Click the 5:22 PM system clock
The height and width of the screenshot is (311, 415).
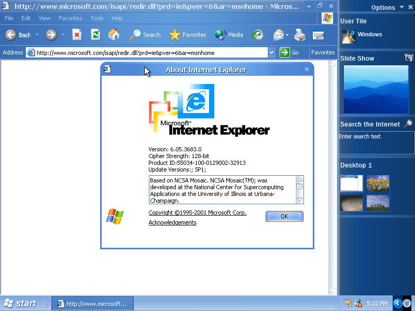(377, 303)
